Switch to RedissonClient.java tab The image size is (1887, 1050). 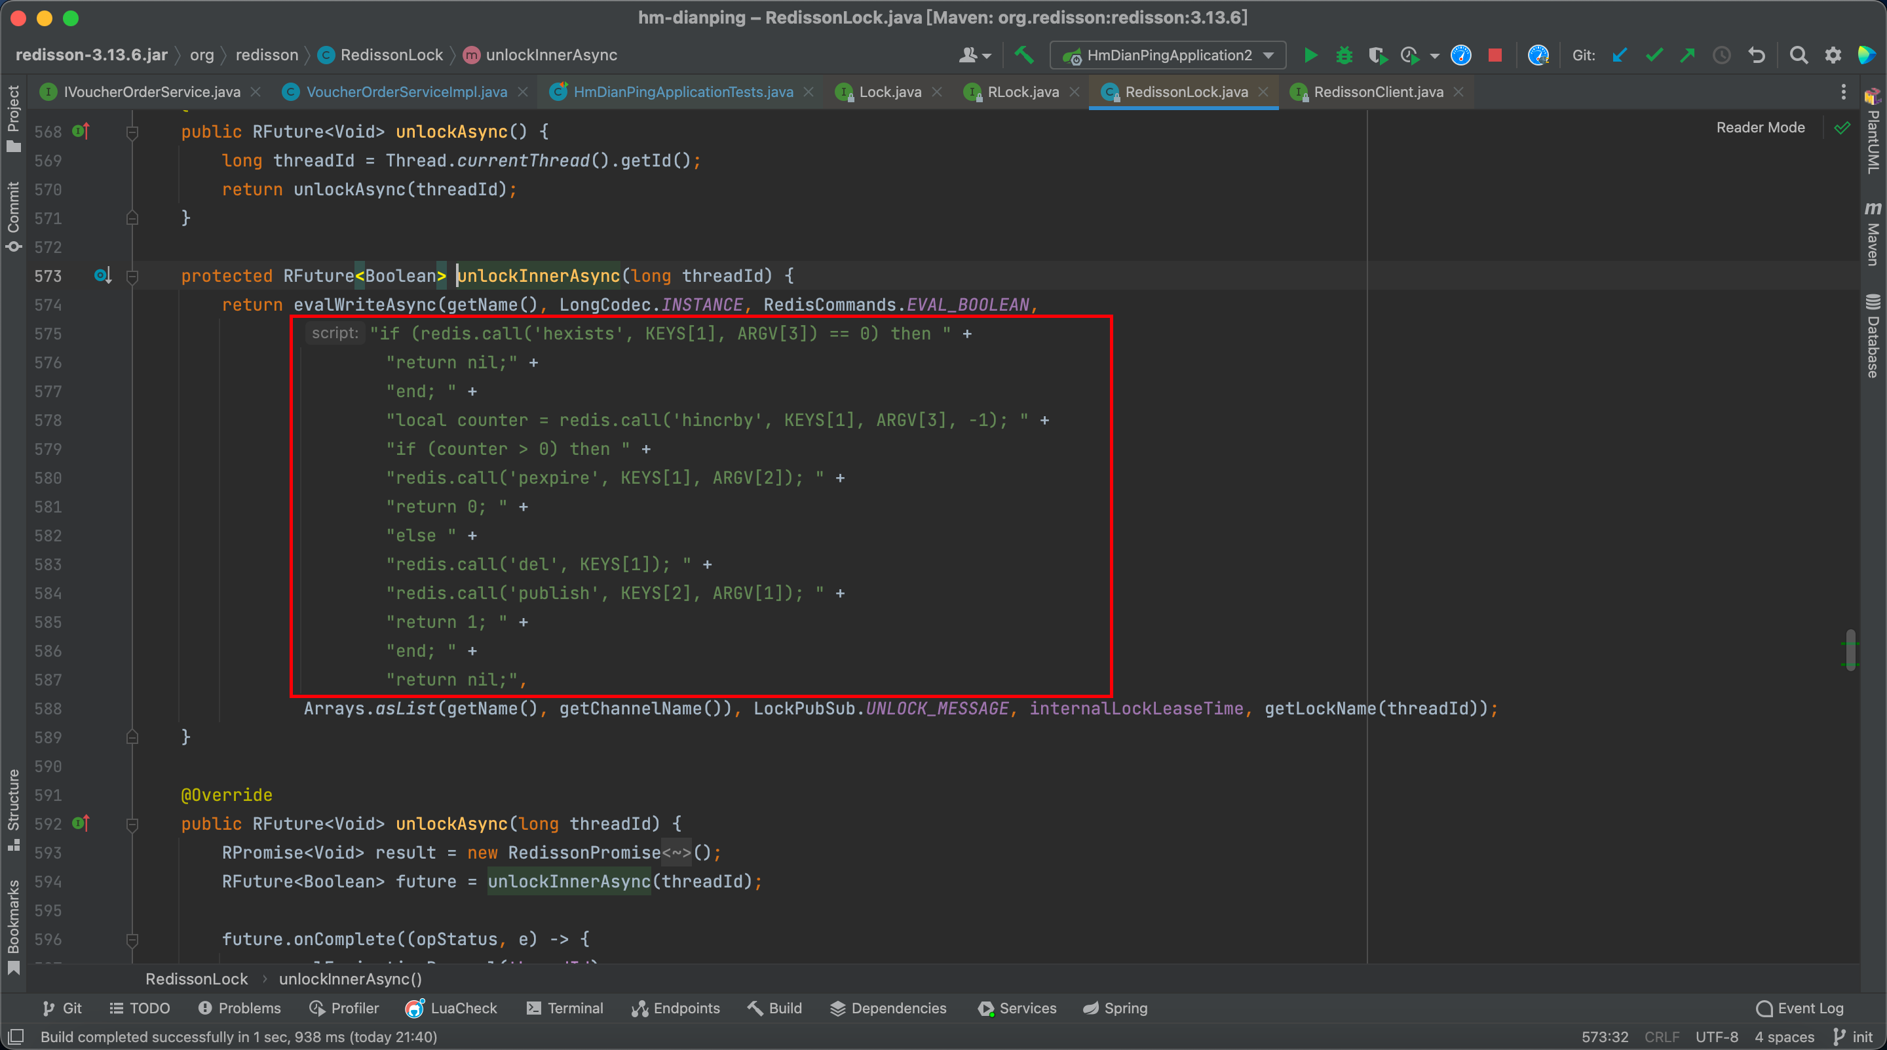1378,92
